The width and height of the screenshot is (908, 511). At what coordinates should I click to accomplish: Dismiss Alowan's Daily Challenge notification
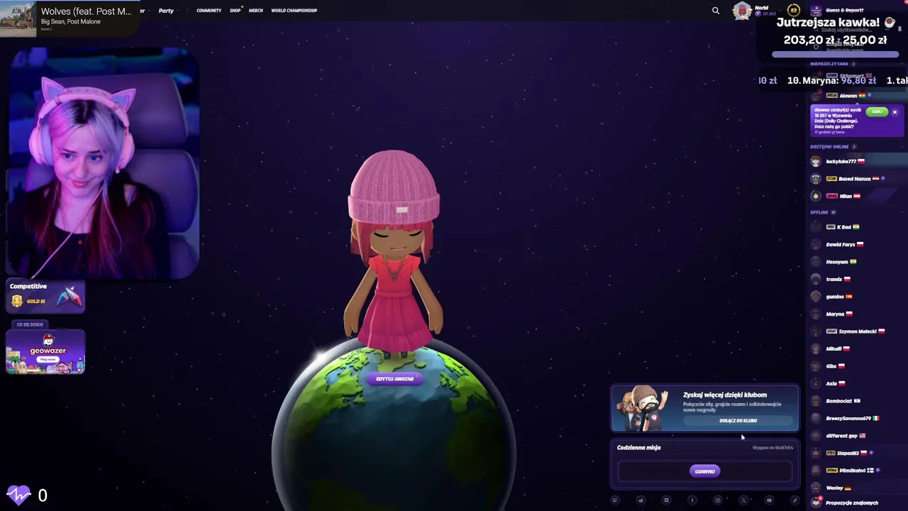coord(895,112)
